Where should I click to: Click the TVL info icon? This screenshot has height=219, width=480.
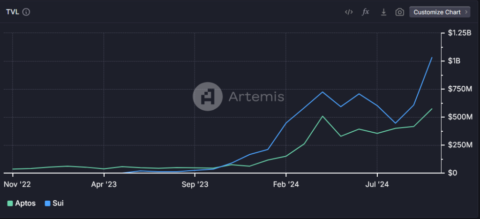(26, 12)
